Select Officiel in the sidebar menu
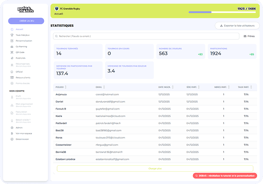Image resolution: width=263 pixels, height=184 pixels. pyautogui.click(x=19, y=72)
